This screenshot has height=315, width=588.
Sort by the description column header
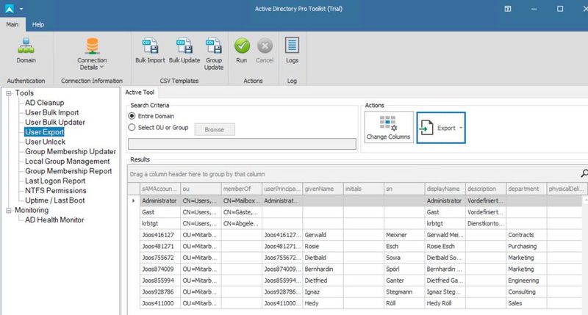[x=486, y=189]
